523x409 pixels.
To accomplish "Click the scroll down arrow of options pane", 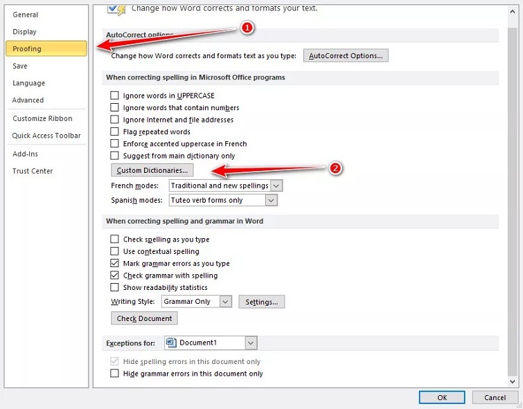I will click(513, 381).
